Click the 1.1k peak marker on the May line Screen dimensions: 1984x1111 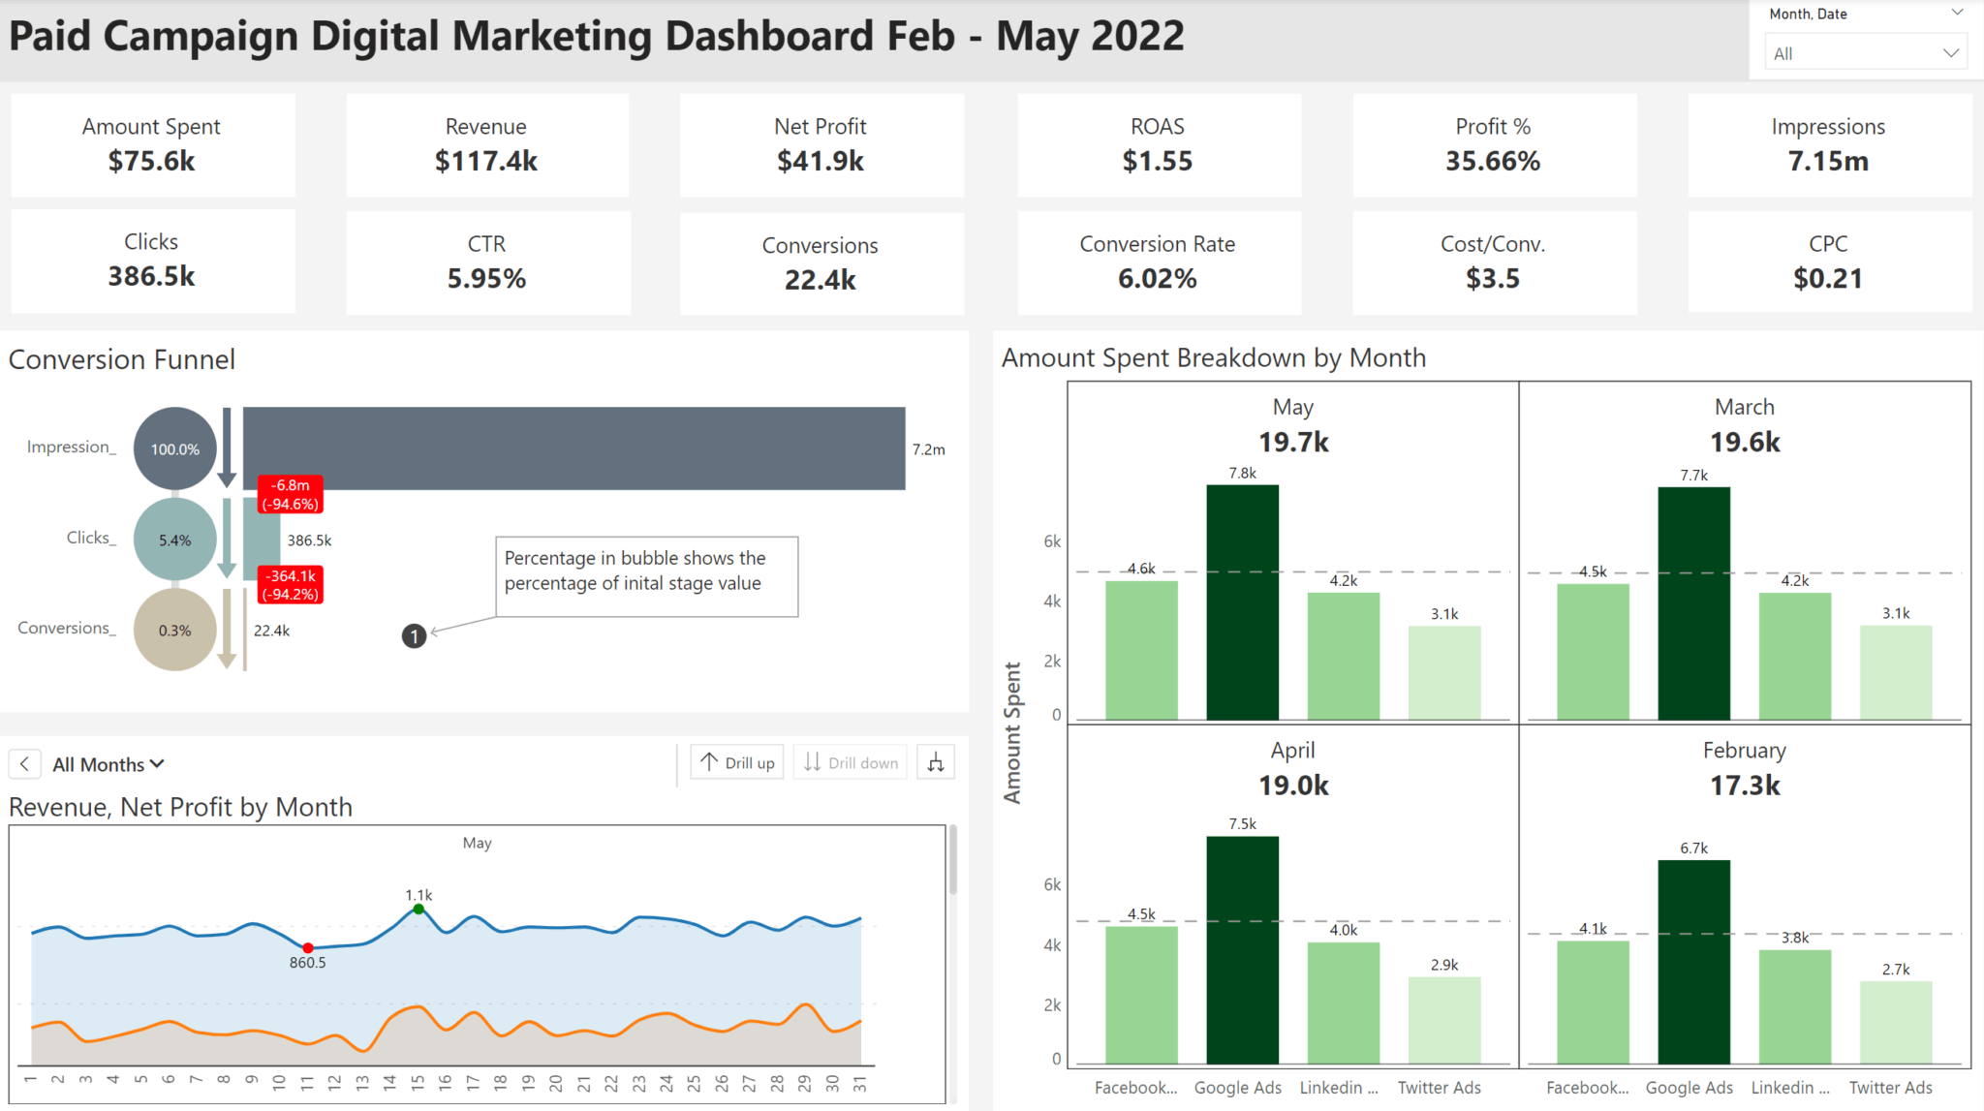[x=418, y=910]
